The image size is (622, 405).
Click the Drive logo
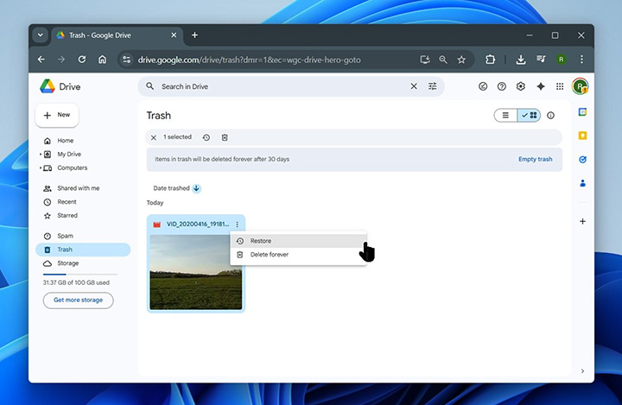point(60,86)
